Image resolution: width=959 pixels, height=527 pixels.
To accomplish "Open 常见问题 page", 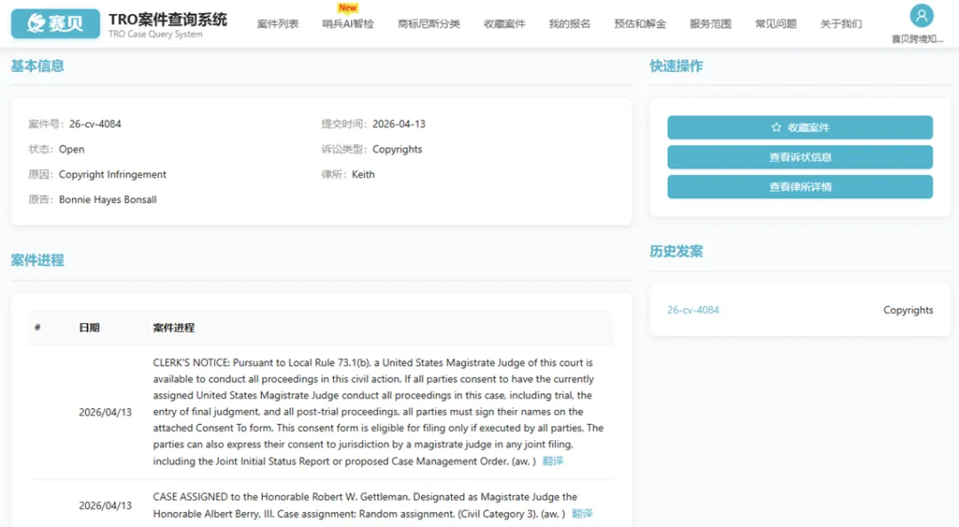I will (775, 24).
